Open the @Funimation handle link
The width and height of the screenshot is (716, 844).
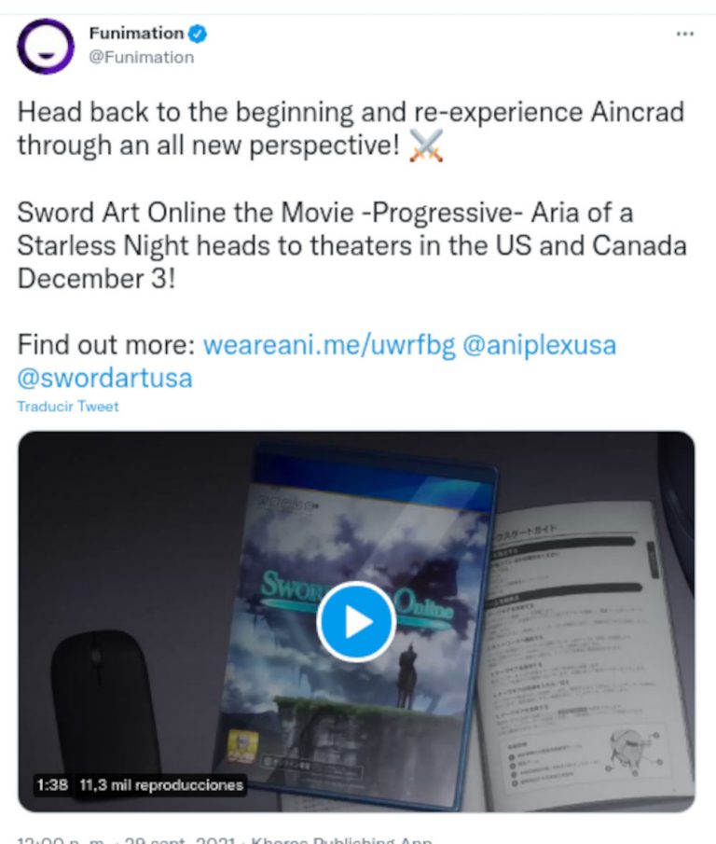point(142,57)
